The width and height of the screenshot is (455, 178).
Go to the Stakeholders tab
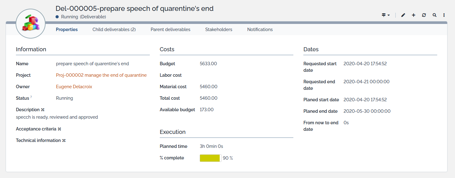[x=218, y=30]
